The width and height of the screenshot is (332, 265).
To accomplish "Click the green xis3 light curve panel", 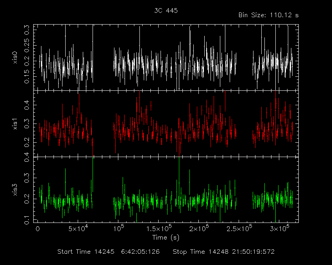I will (x=166, y=190).
